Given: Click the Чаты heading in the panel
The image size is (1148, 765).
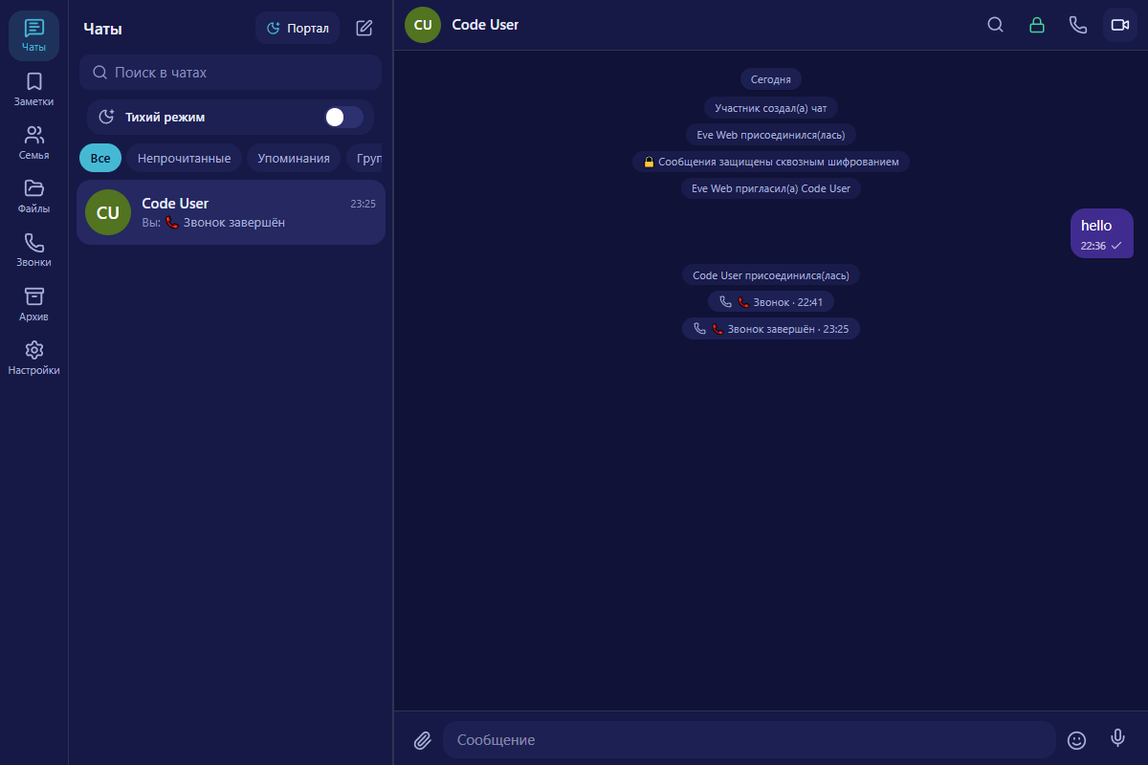Looking at the screenshot, I should (102, 29).
